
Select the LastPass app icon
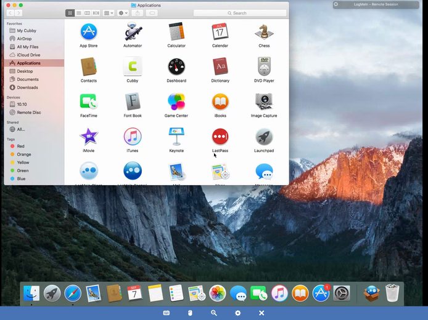220,137
